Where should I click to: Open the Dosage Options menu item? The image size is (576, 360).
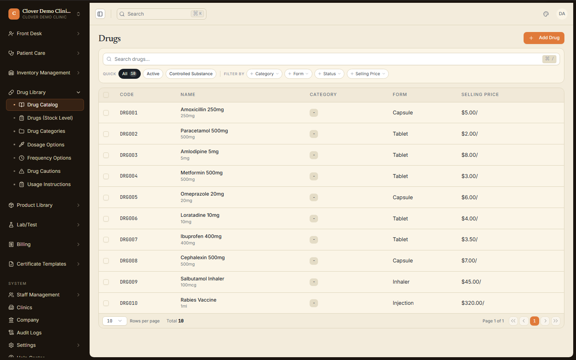[x=45, y=145]
